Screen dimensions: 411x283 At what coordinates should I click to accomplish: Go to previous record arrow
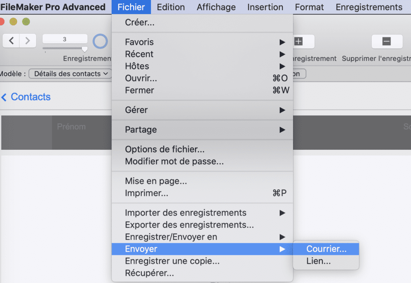click(11, 41)
